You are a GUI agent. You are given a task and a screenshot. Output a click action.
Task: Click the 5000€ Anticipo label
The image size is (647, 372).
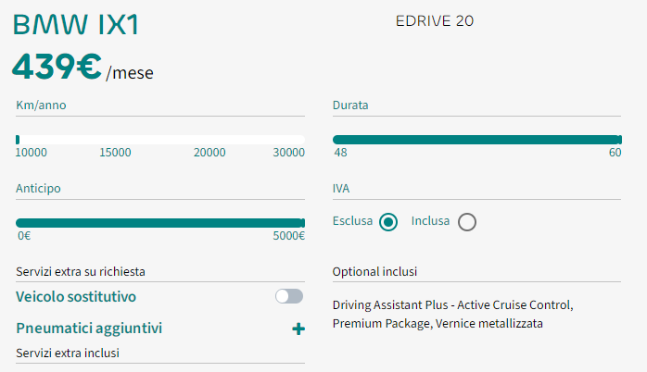[x=288, y=236]
